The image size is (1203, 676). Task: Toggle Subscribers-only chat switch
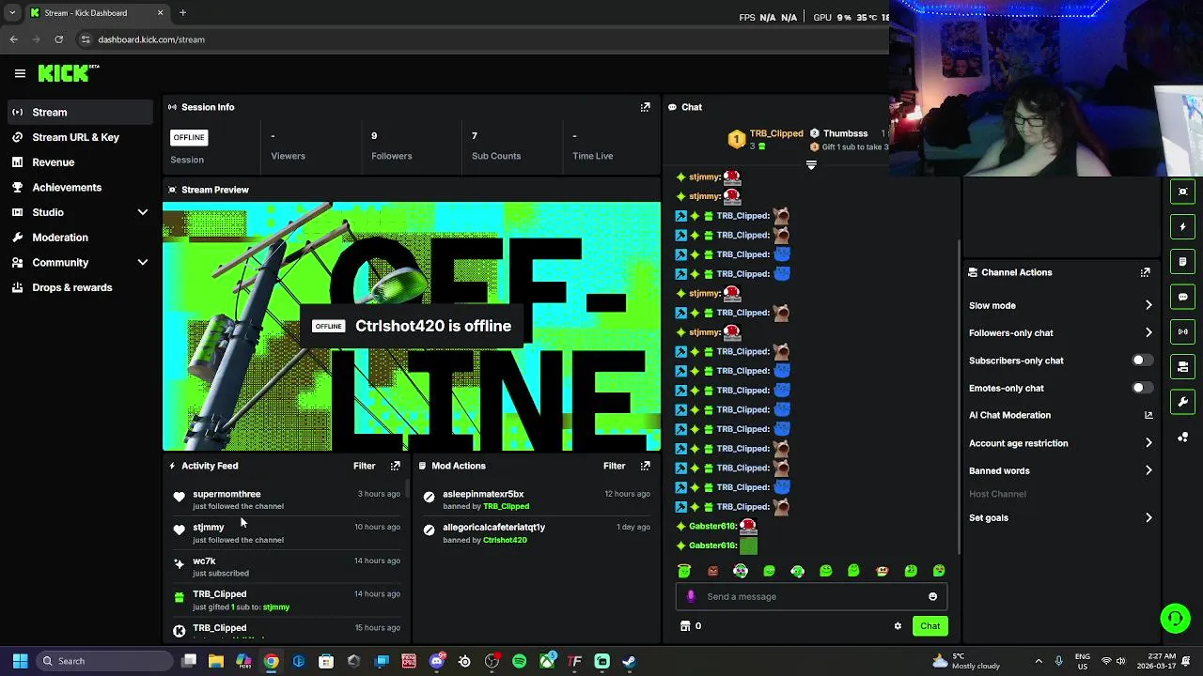coord(1142,361)
